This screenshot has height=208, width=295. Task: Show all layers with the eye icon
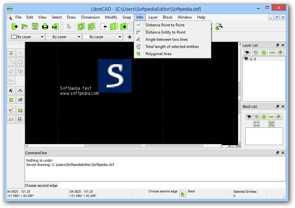click(247, 52)
